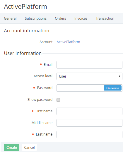The height and width of the screenshot is (152, 123).
Task: Cancel the user creation
Action: click(x=29, y=147)
